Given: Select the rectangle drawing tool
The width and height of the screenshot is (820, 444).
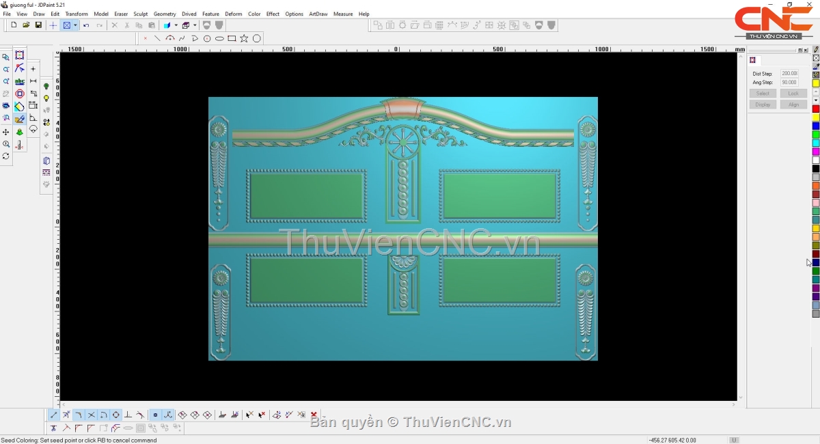Looking at the screenshot, I should 232,38.
